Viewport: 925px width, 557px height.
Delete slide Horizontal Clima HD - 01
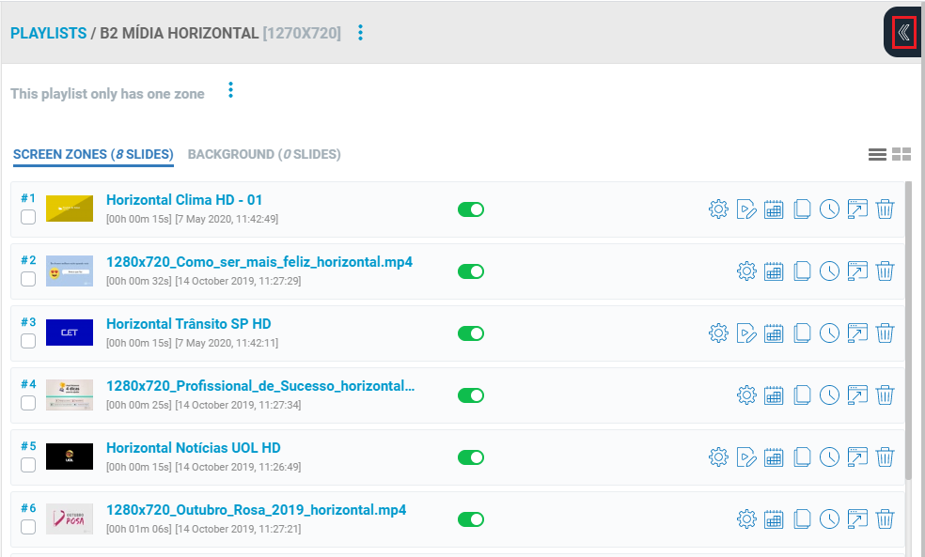point(885,209)
